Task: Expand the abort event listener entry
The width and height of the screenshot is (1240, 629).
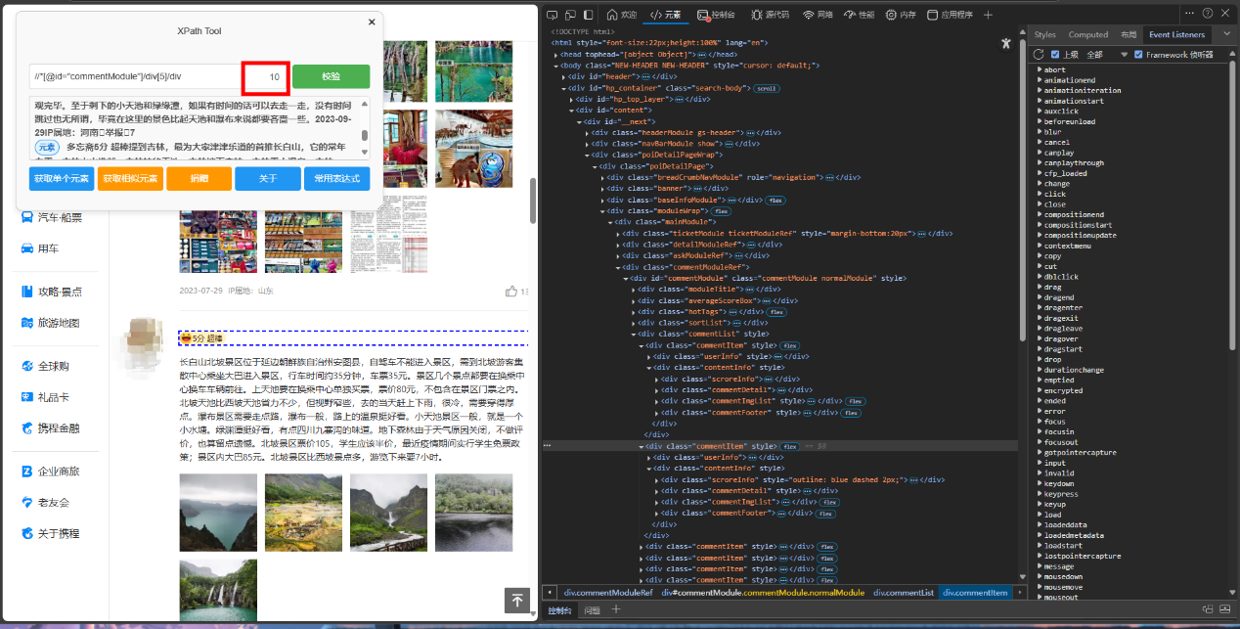Action: [x=1040, y=70]
